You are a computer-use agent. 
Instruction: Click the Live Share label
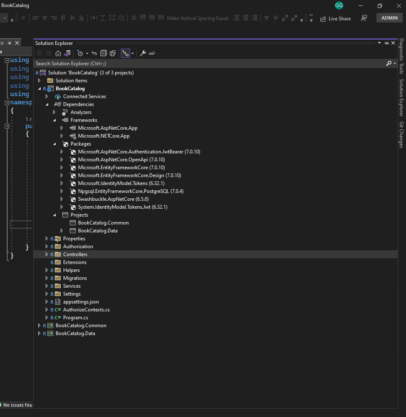pos(340,19)
